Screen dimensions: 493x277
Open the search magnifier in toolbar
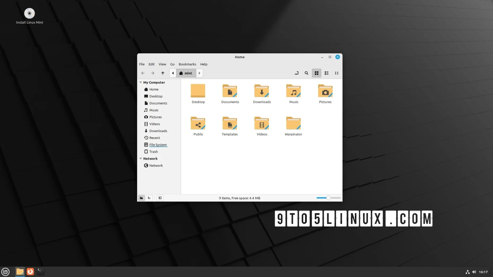[x=306, y=73]
